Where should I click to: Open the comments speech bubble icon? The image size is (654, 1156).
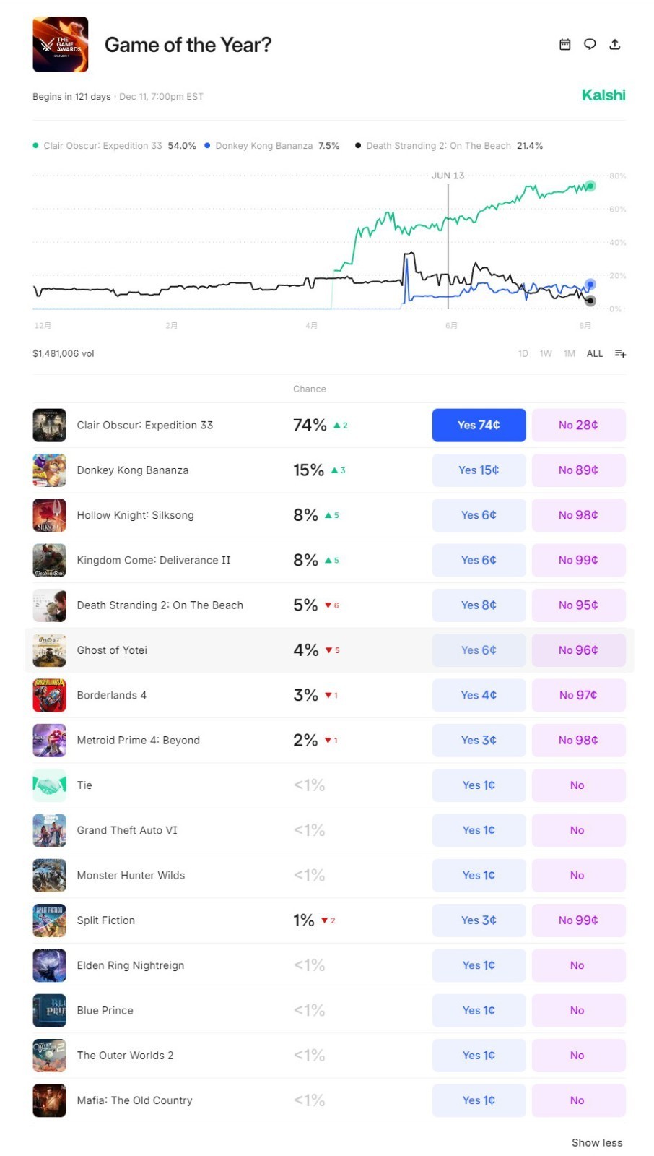click(x=590, y=45)
